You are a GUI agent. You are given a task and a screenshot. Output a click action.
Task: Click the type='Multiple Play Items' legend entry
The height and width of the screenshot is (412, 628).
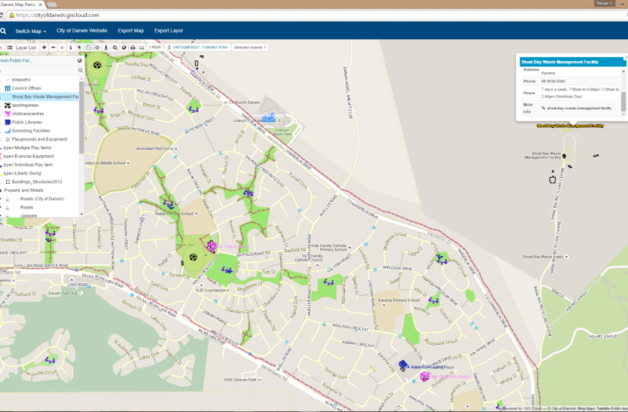click(x=27, y=148)
